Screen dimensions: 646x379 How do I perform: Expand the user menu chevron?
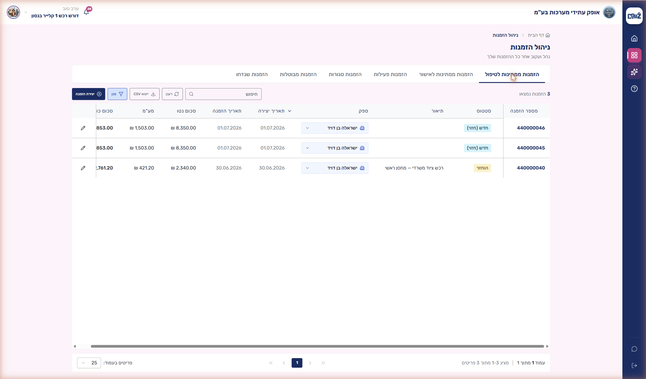click(x=26, y=12)
